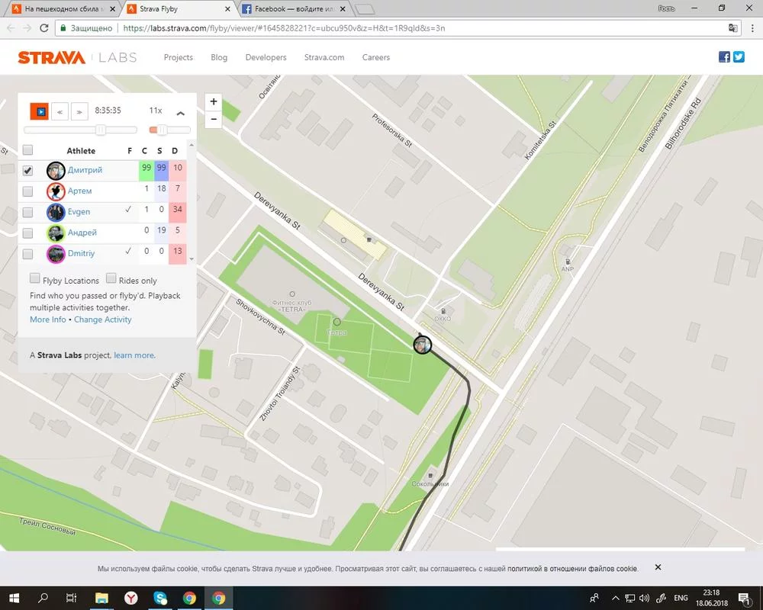
Task: Open the Windows Start menu
Action: click(x=14, y=598)
